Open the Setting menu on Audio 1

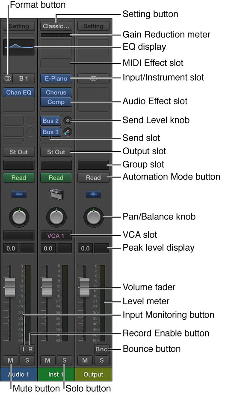[x=19, y=26]
